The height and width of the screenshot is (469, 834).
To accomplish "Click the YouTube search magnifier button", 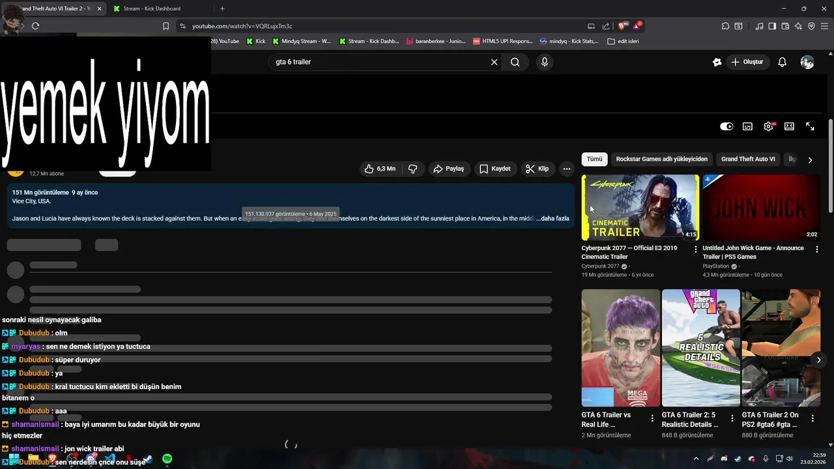I will point(515,62).
